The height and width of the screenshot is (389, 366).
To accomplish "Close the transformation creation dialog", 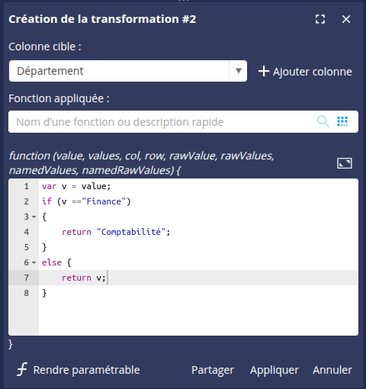I will [346, 19].
